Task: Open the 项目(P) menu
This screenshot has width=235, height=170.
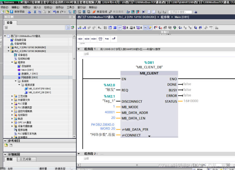Action: [4, 7]
